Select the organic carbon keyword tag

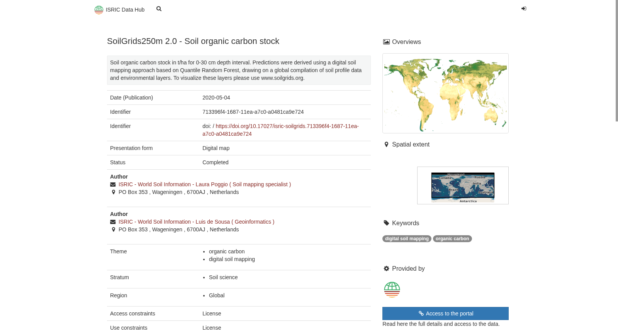[452, 239]
